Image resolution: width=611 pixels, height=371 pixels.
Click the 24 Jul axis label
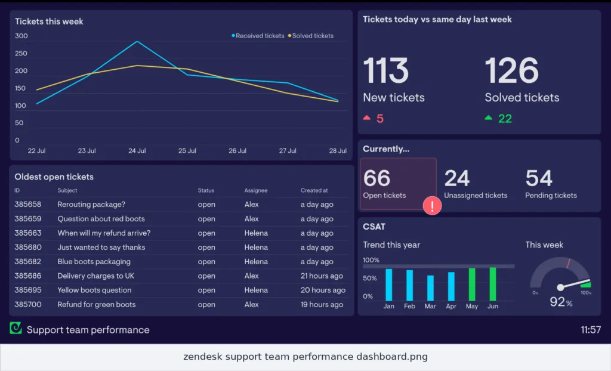point(137,151)
